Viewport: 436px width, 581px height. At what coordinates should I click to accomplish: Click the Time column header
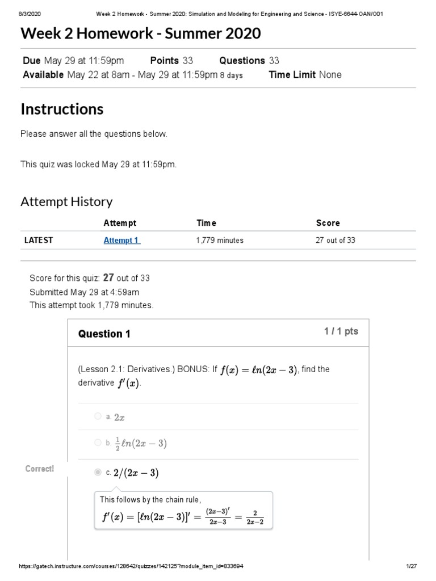click(x=206, y=223)
